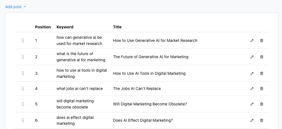Click pencil icon for Digital Marketing Become Obsolete row
The width and height of the screenshot is (282, 129).
coord(252,104)
